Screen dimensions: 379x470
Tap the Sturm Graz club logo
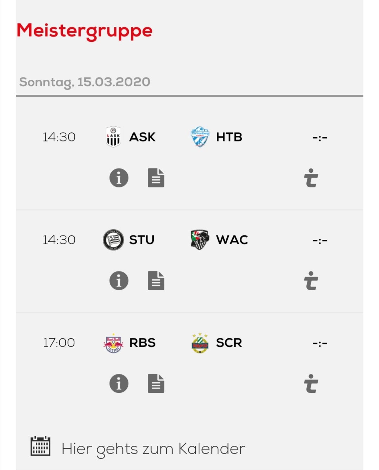[113, 240]
